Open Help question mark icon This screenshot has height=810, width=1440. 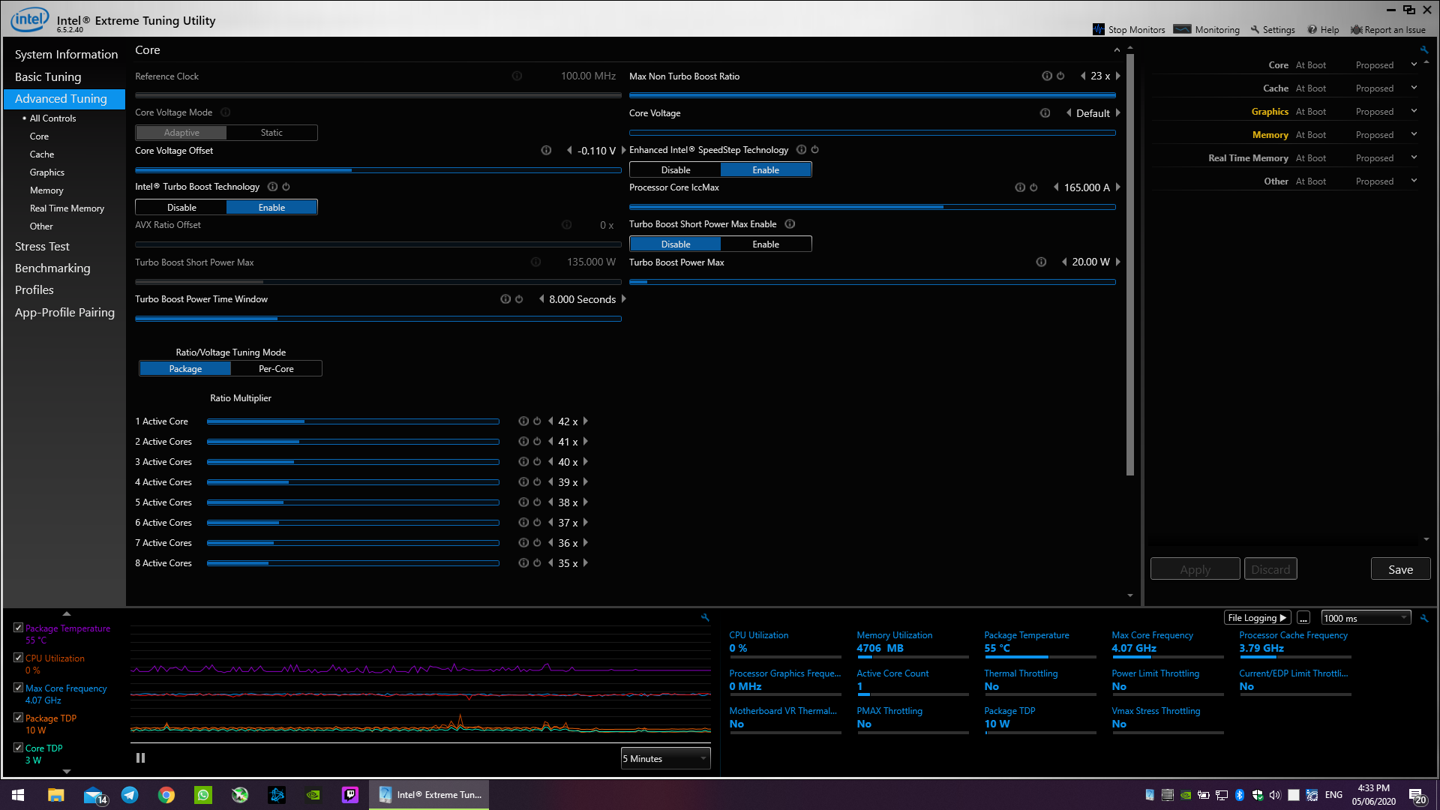pos(1312,29)
